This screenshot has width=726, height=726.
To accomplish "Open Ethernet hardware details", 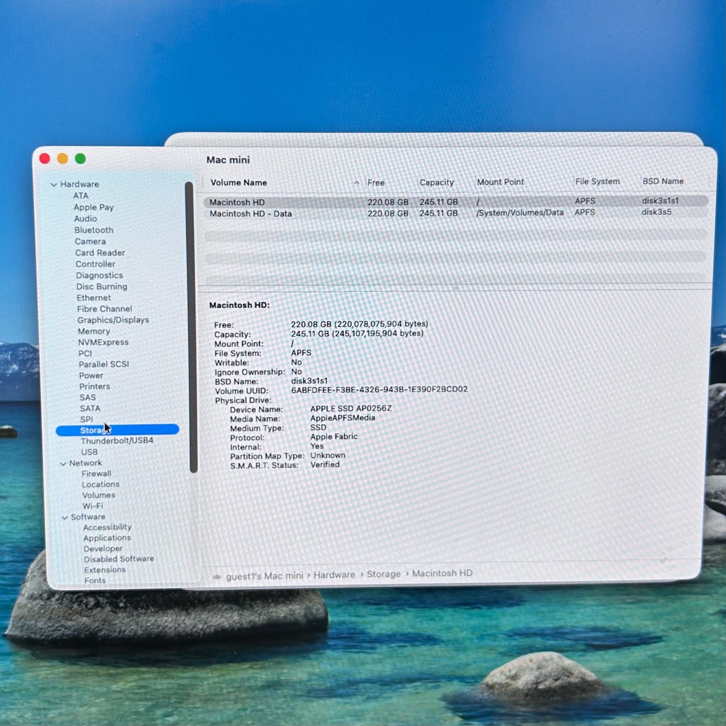I will tap(93, 298).
